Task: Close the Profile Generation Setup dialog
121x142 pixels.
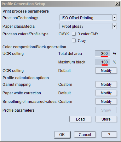Action: point(117,4)
